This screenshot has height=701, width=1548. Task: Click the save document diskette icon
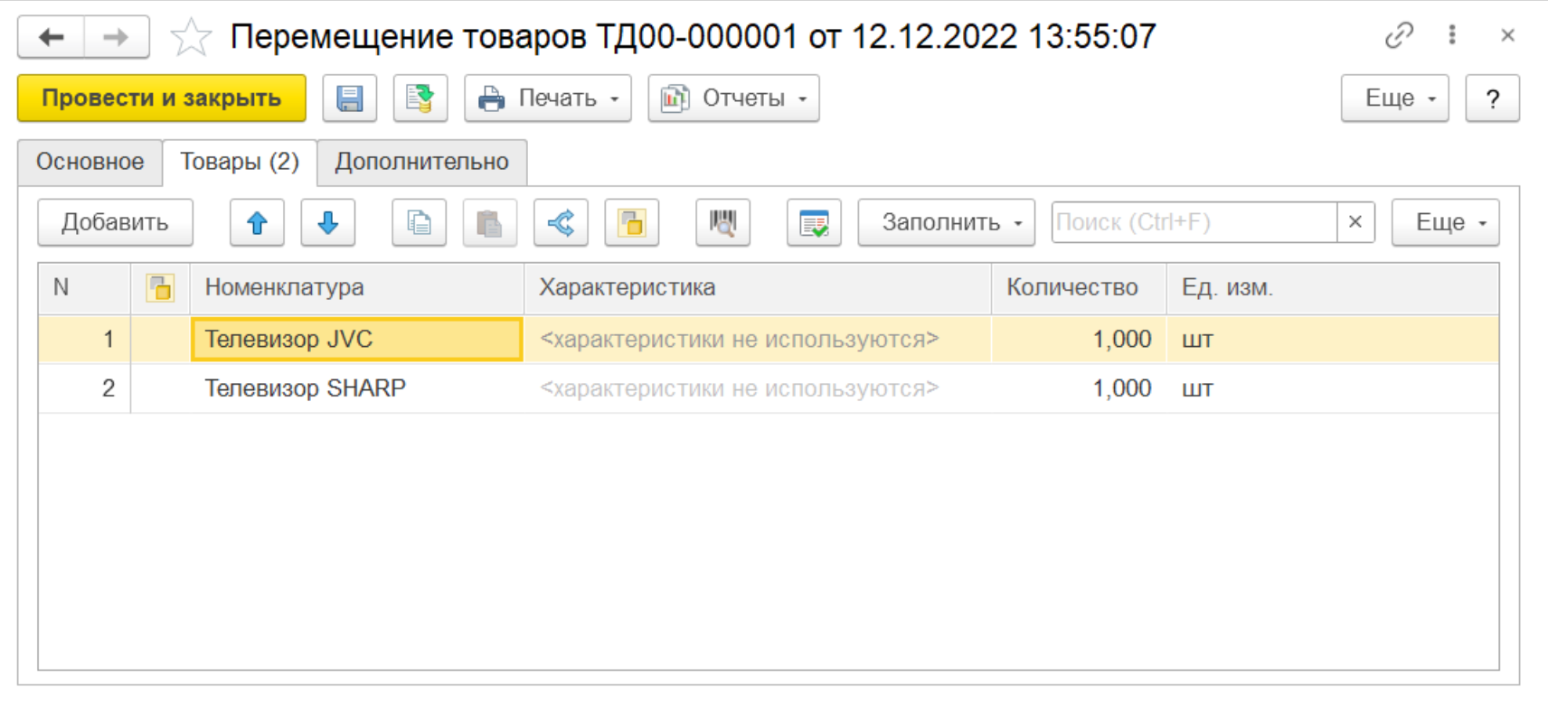349,98
